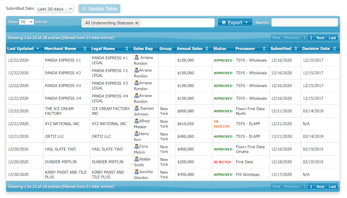347x198 pixels.
Task: Sort by Merchant Name arrows icon
Action: tap(85, 49)
